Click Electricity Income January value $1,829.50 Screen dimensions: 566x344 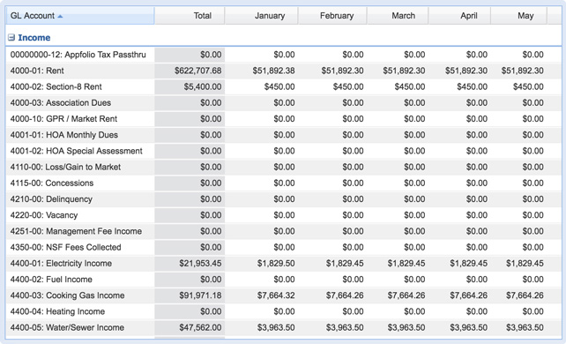click(x=276, y=264)
